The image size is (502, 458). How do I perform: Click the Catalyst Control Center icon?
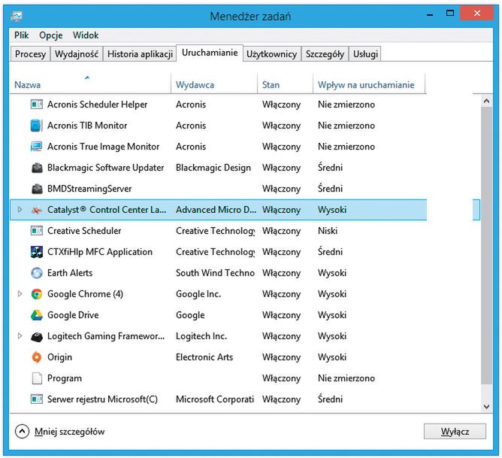[x=37, y=210]
